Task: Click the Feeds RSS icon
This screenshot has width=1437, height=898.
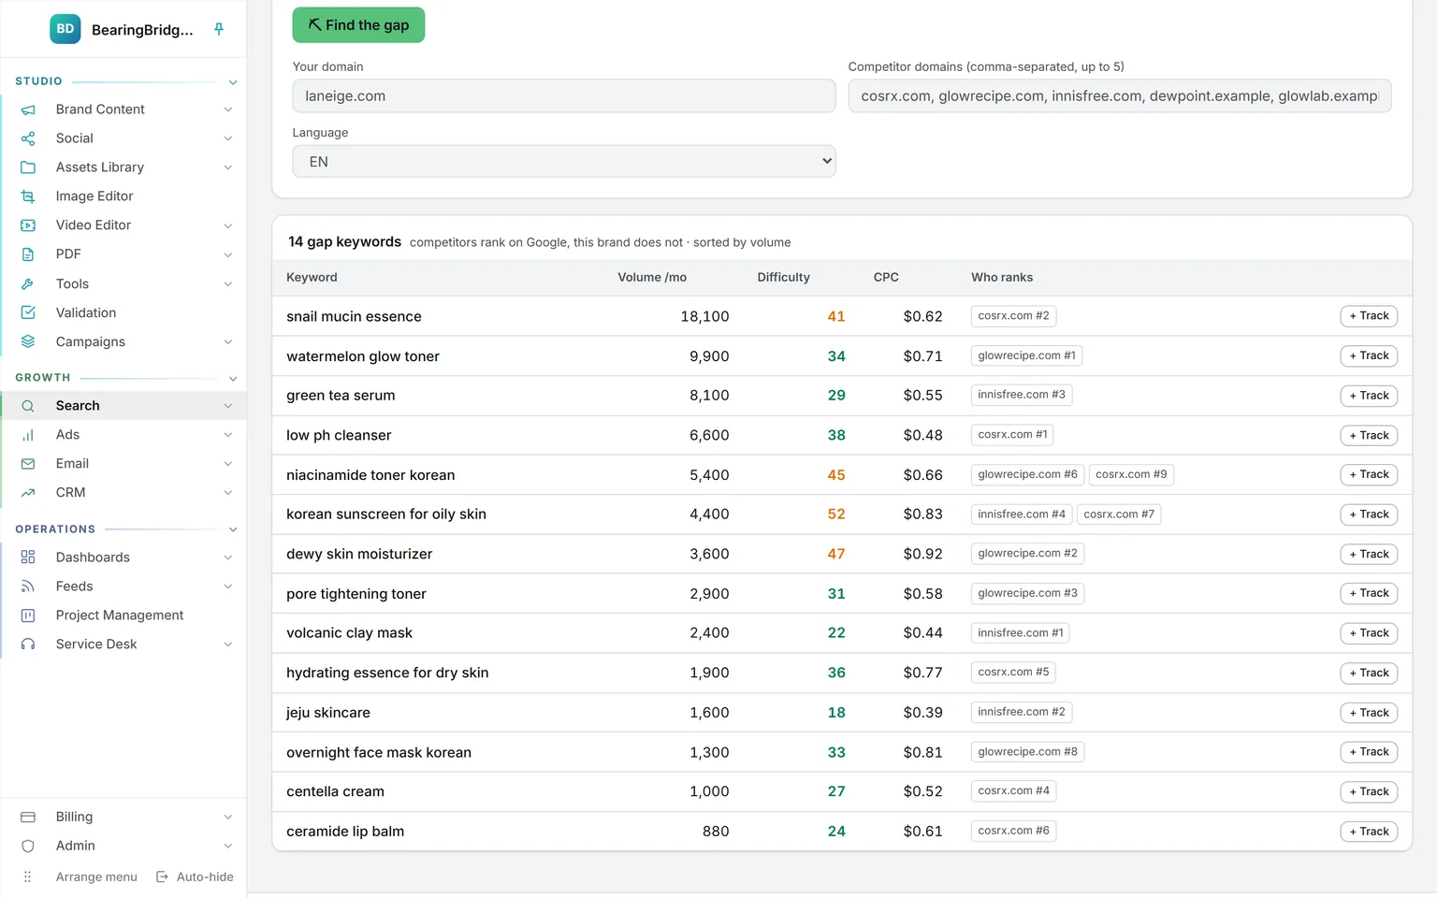Action: pyautogui.click(x=28, y=587)
